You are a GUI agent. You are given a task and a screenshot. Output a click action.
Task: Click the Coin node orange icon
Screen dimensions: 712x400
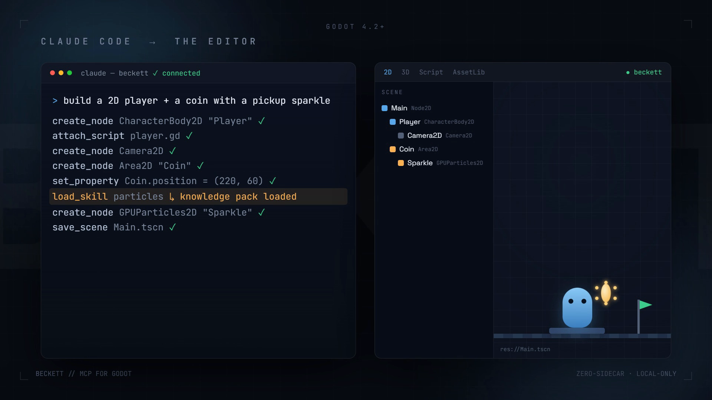393,149
